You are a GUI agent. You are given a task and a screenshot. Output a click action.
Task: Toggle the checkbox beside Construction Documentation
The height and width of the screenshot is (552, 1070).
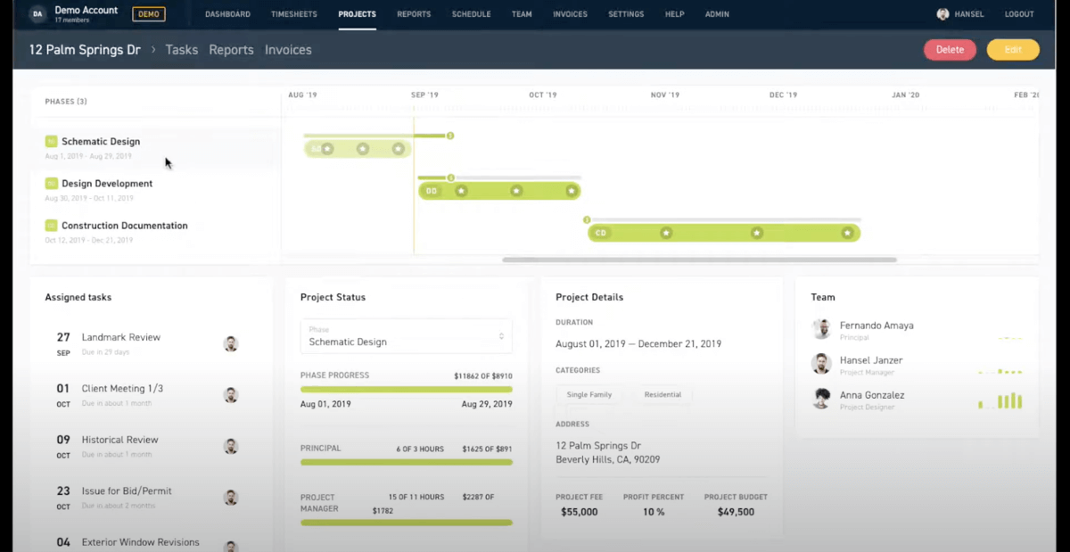[x=50, y=225]
